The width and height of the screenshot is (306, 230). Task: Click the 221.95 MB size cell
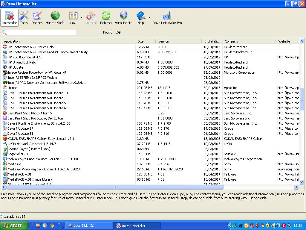145,88
